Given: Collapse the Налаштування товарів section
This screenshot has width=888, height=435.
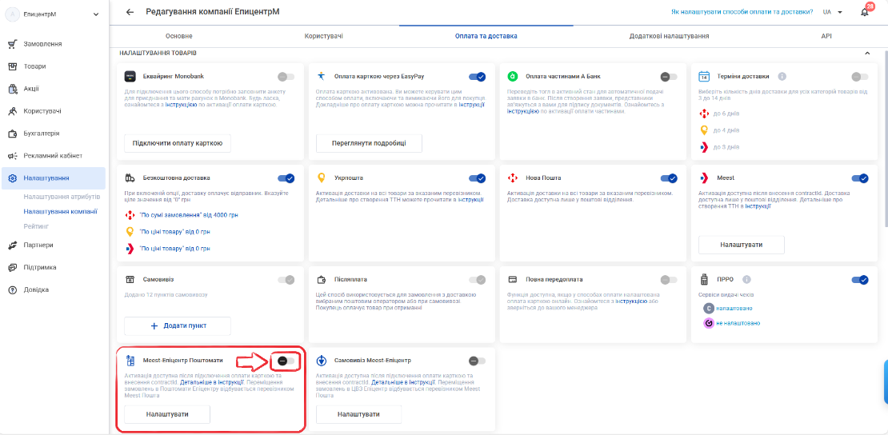Looking at the screenshot, I should click(867, 53).
